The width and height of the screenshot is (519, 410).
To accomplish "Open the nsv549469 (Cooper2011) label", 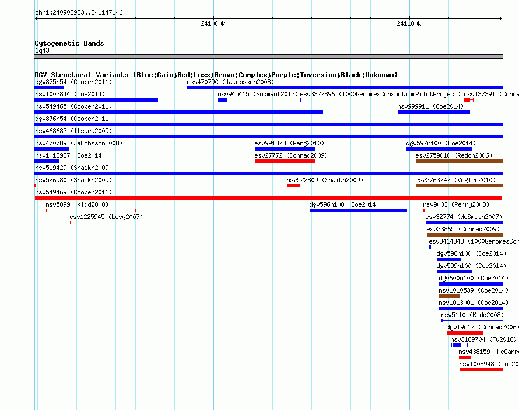I will [x=73, y=192].
